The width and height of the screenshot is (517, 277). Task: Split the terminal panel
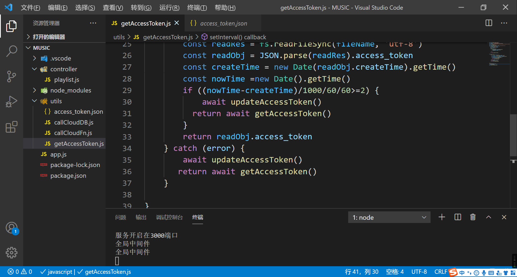click(x=458, y=217)
